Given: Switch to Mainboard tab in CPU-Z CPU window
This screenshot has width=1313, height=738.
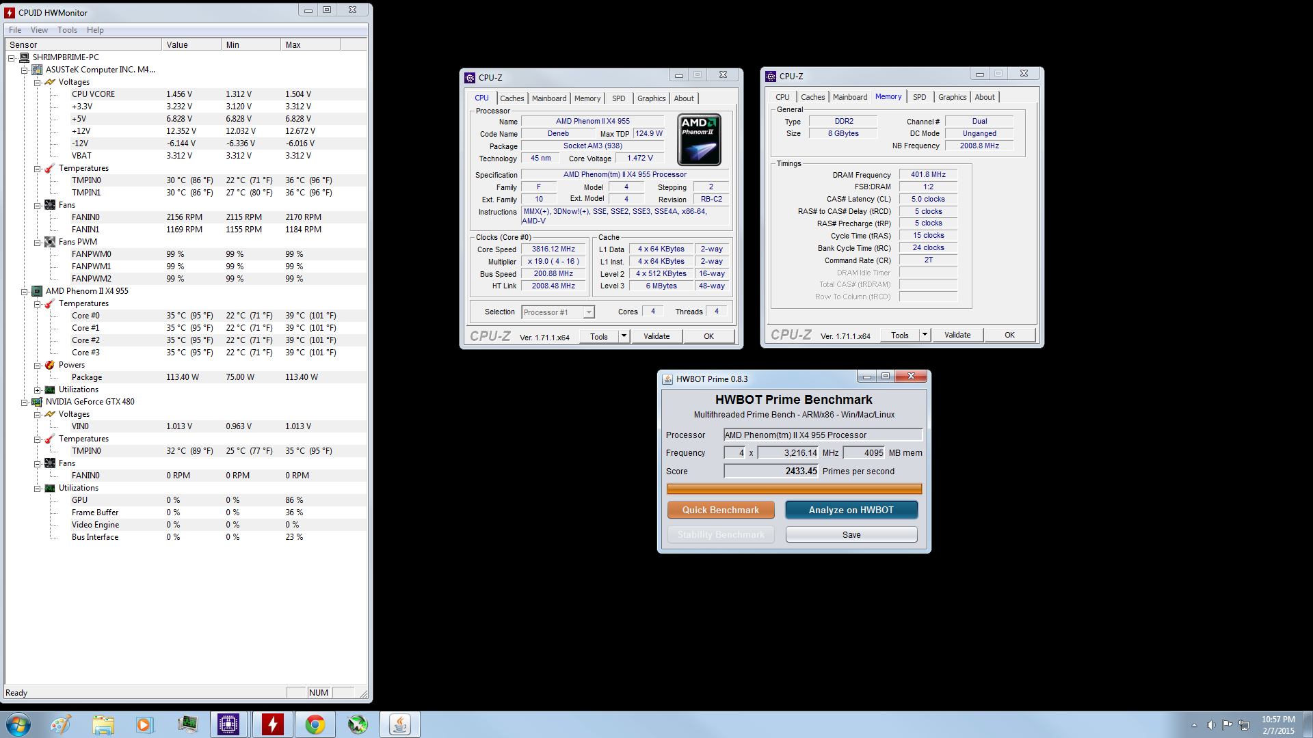Looking at the screenshot, I should (x=549, y=98).
